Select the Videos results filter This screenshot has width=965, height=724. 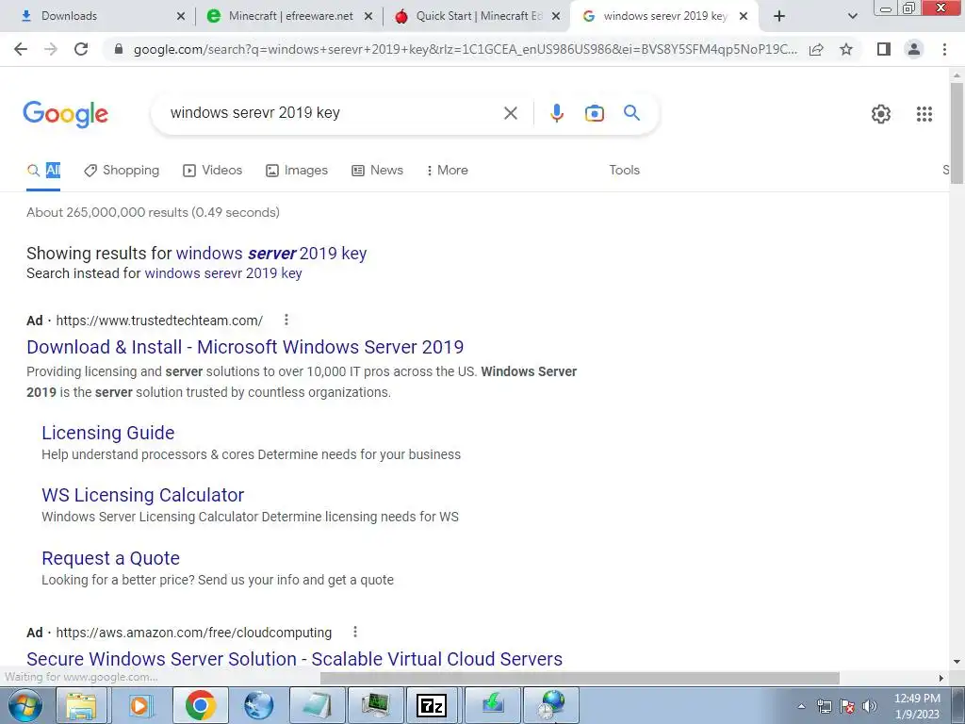click(x=212, y=171)
